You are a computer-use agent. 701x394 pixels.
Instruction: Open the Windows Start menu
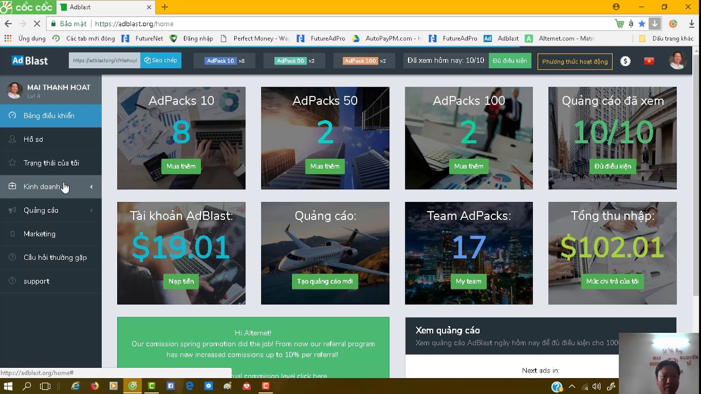click(8, 386)
